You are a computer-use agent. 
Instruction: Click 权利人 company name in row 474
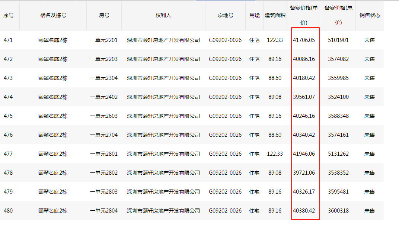[163, 97]
